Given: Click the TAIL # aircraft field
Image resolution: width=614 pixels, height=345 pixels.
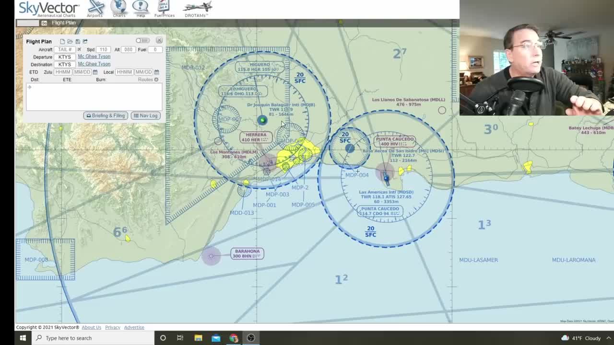Looking at the screenshot, I should point(64,49).
